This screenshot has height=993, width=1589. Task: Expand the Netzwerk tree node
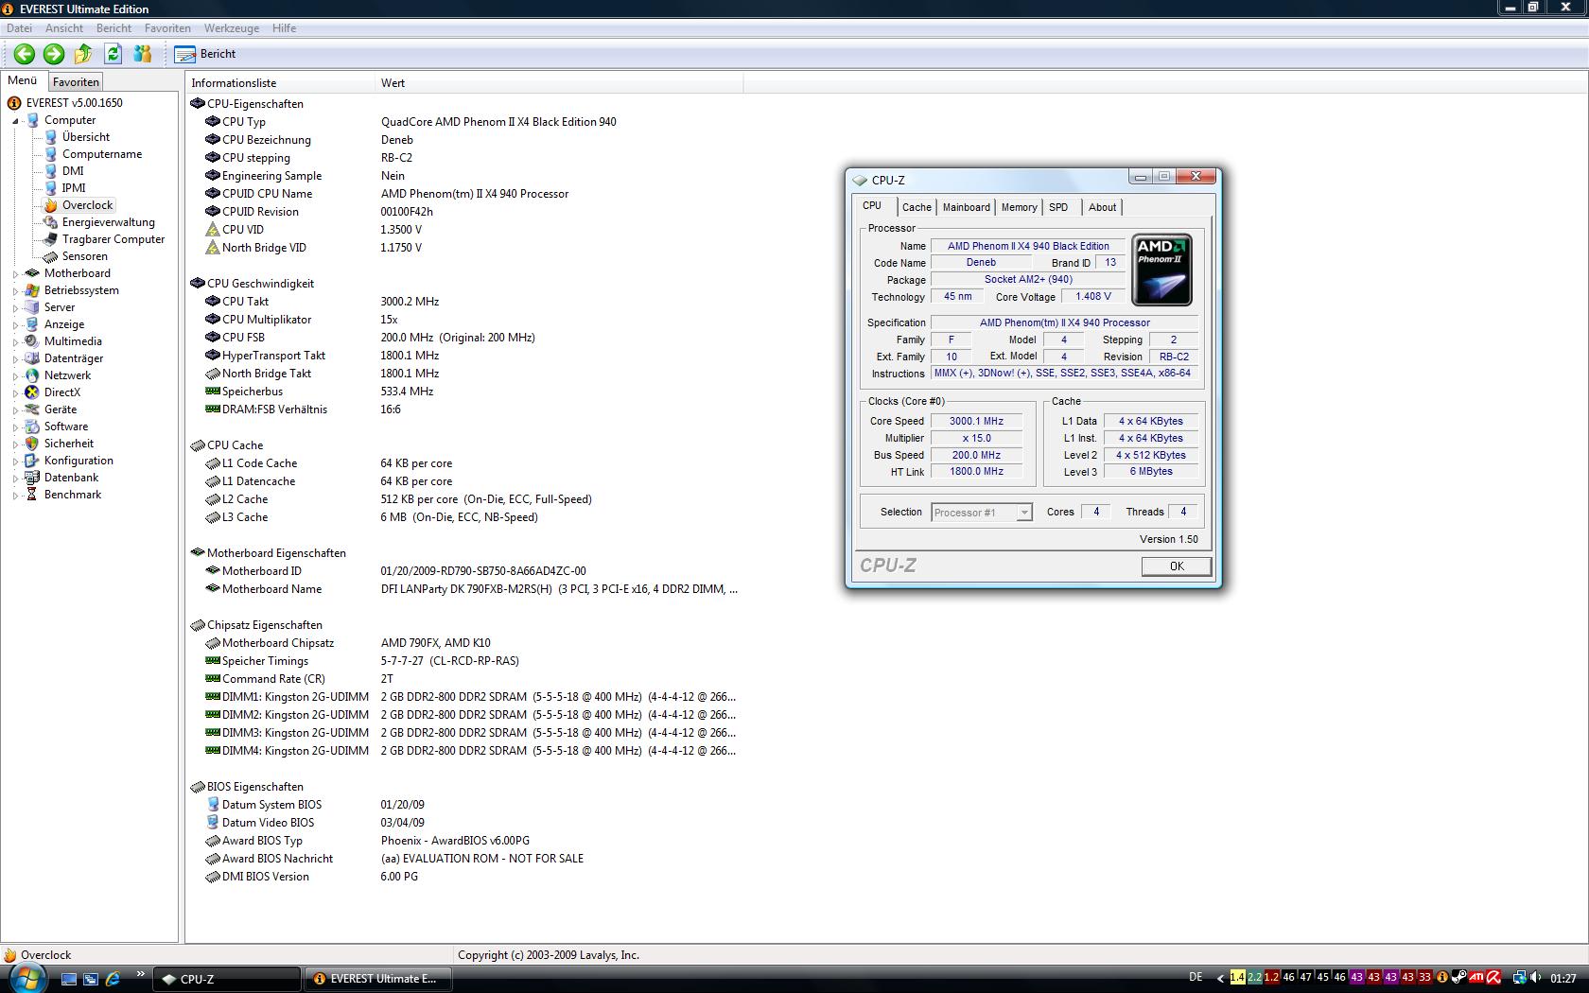[x=16, y=376]
